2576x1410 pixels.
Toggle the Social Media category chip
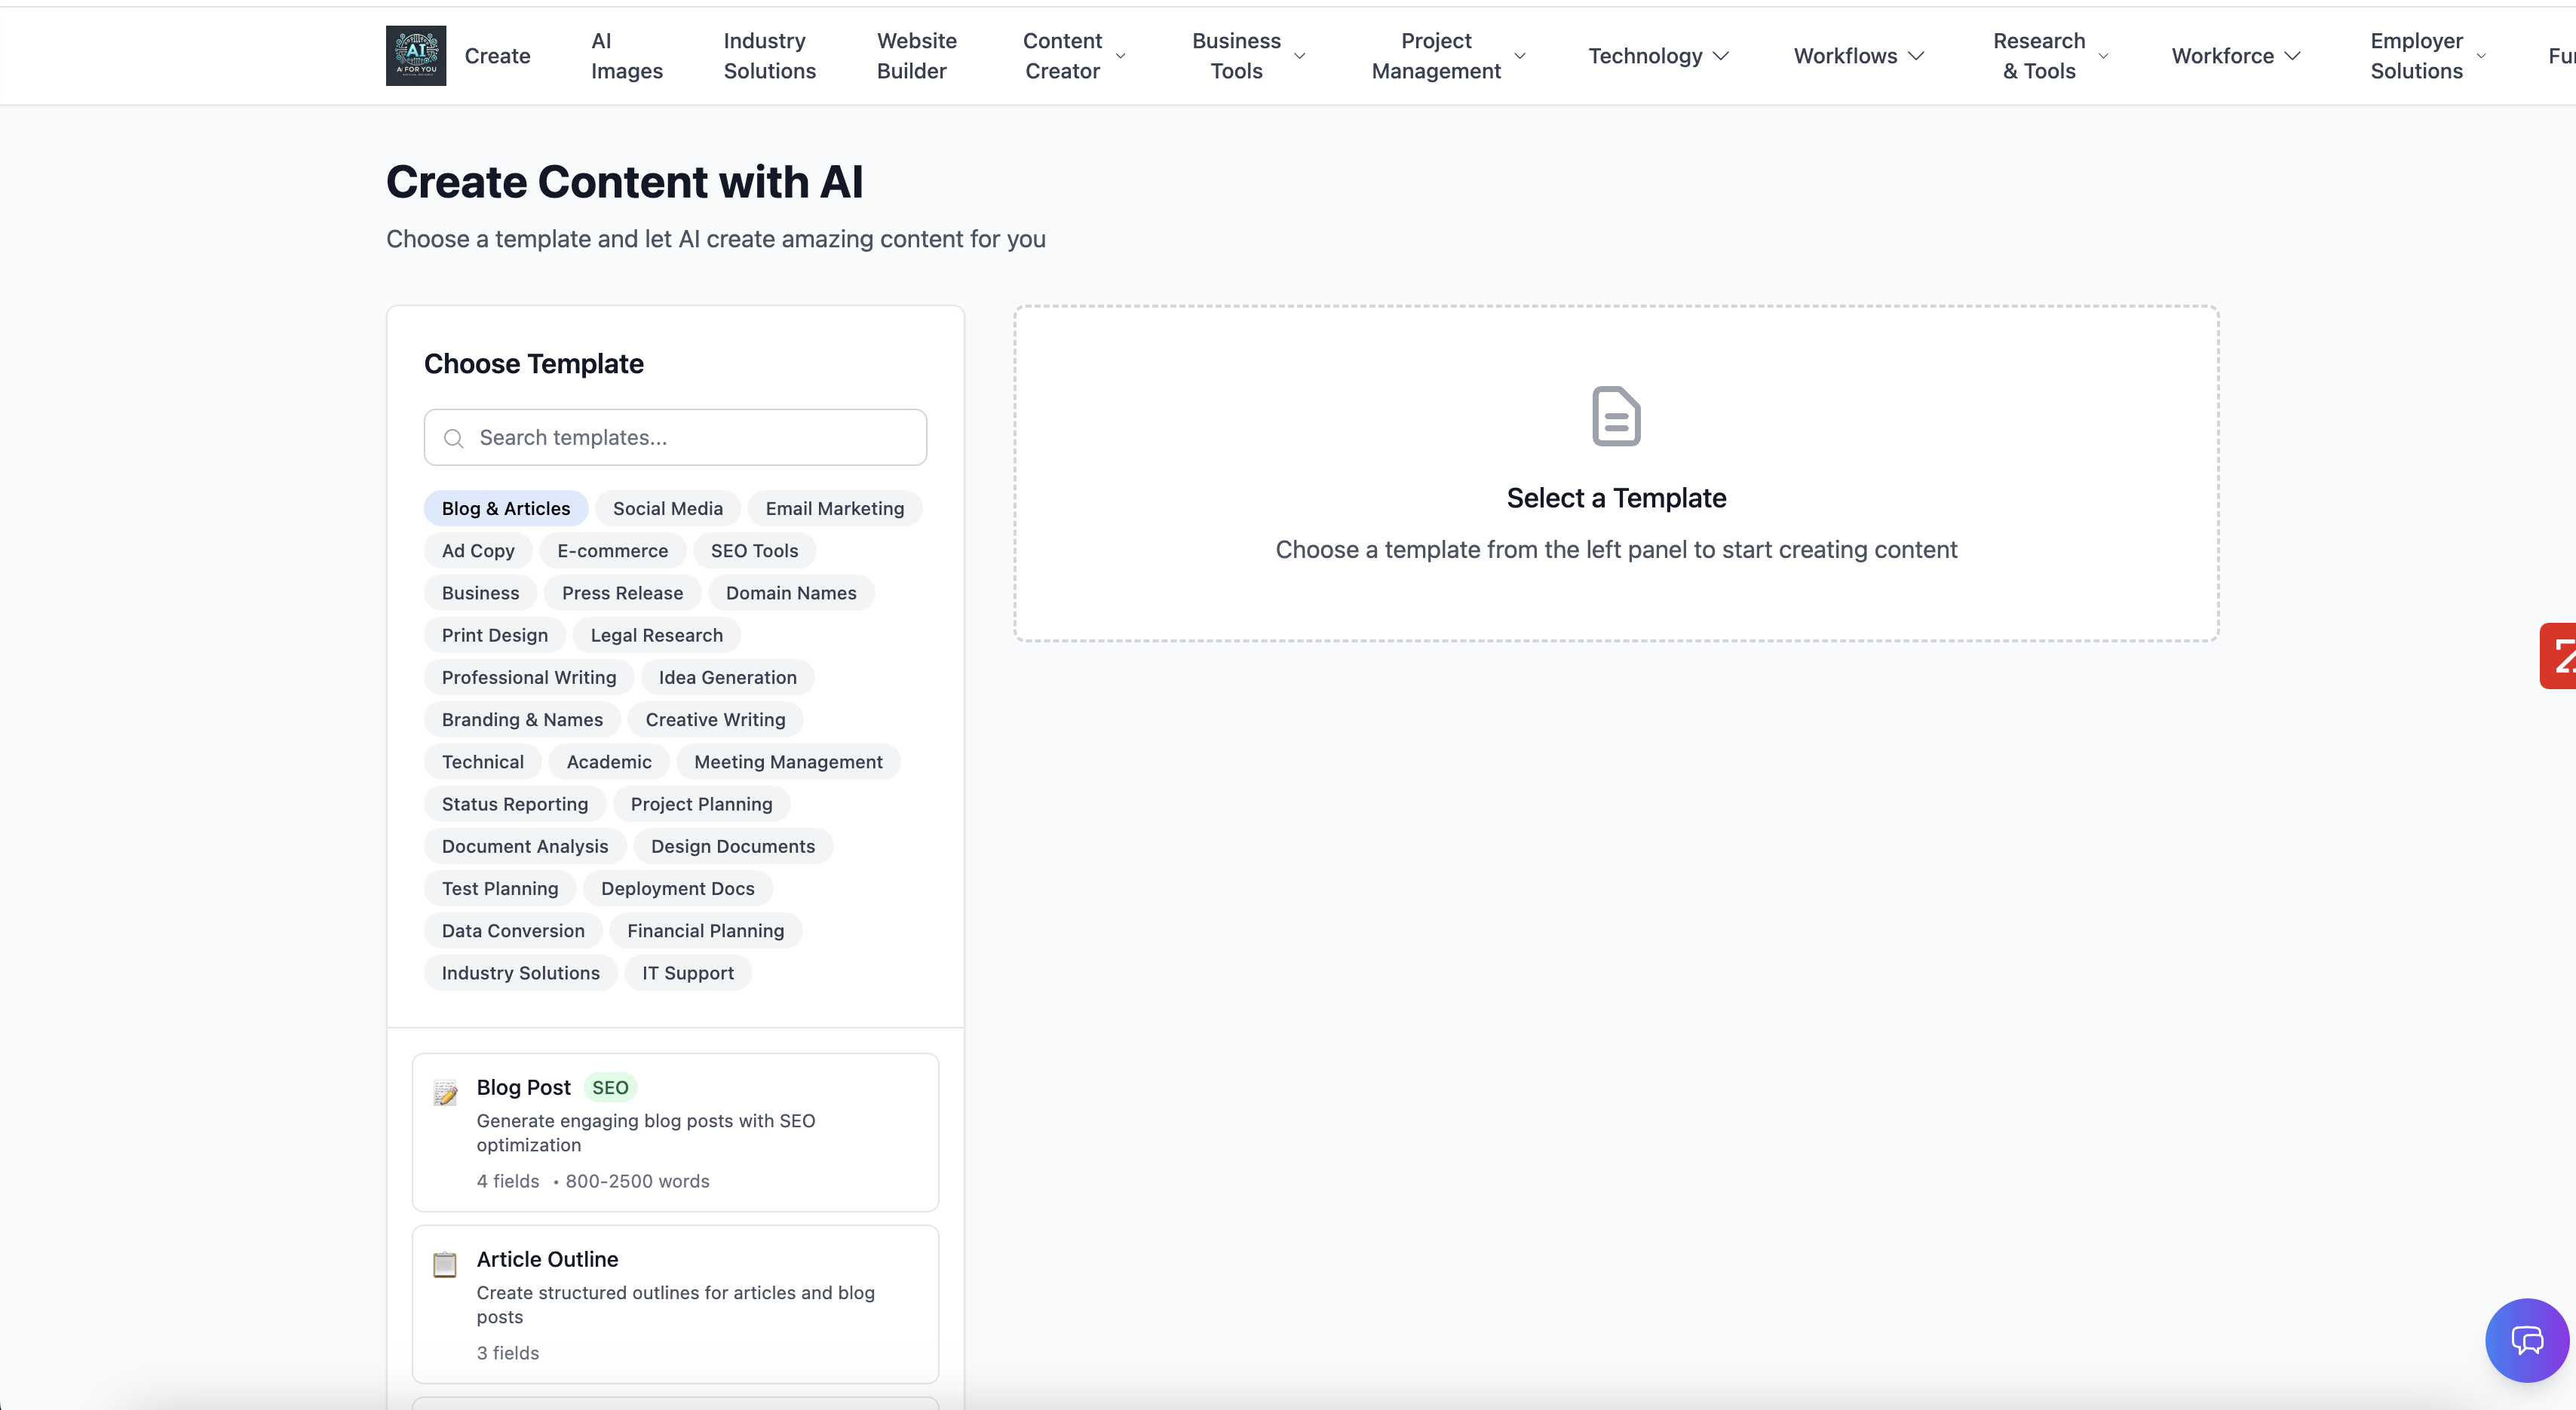click(667, 508)
